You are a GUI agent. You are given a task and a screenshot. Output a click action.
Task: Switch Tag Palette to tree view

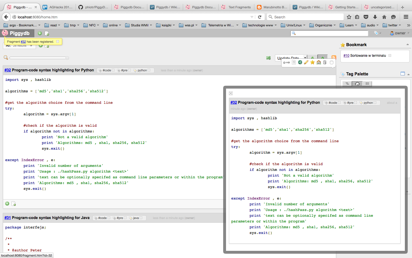click(x=347, y=84)
